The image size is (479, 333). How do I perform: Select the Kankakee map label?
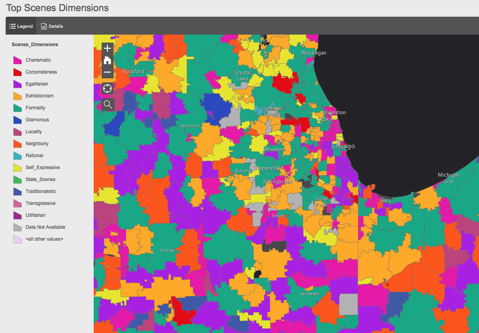[x=310, y=294]
